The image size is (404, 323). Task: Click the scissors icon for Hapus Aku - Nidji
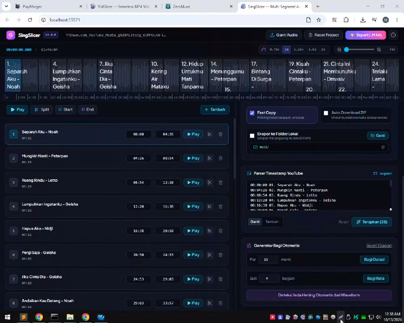(209, 231)
